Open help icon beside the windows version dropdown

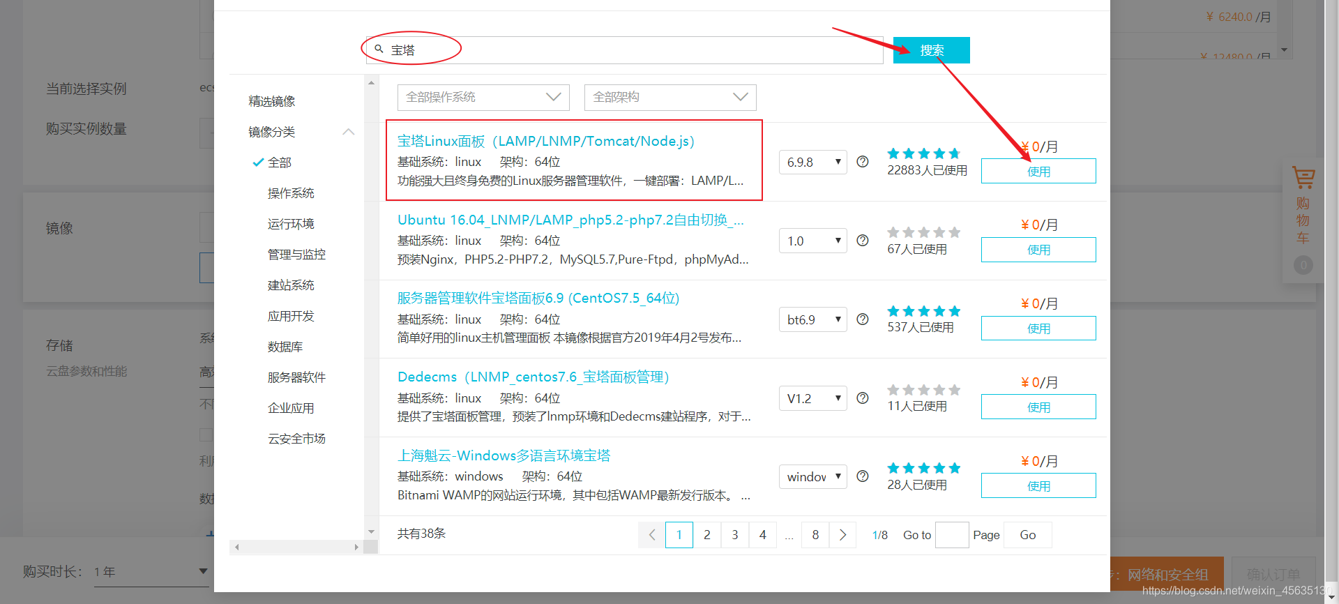(863, 476)
